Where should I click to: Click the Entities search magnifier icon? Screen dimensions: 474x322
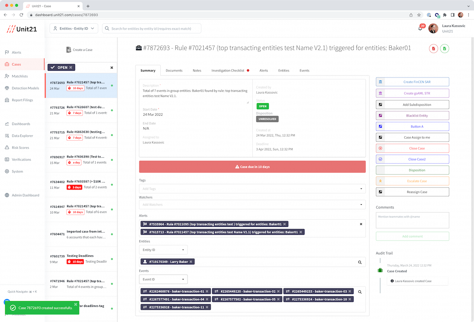click(x=360, y=262)
